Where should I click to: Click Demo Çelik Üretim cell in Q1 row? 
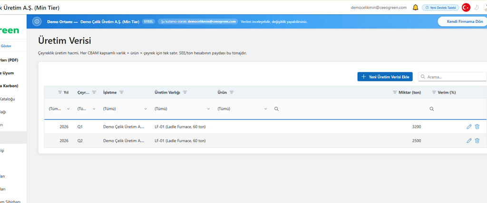124,126
